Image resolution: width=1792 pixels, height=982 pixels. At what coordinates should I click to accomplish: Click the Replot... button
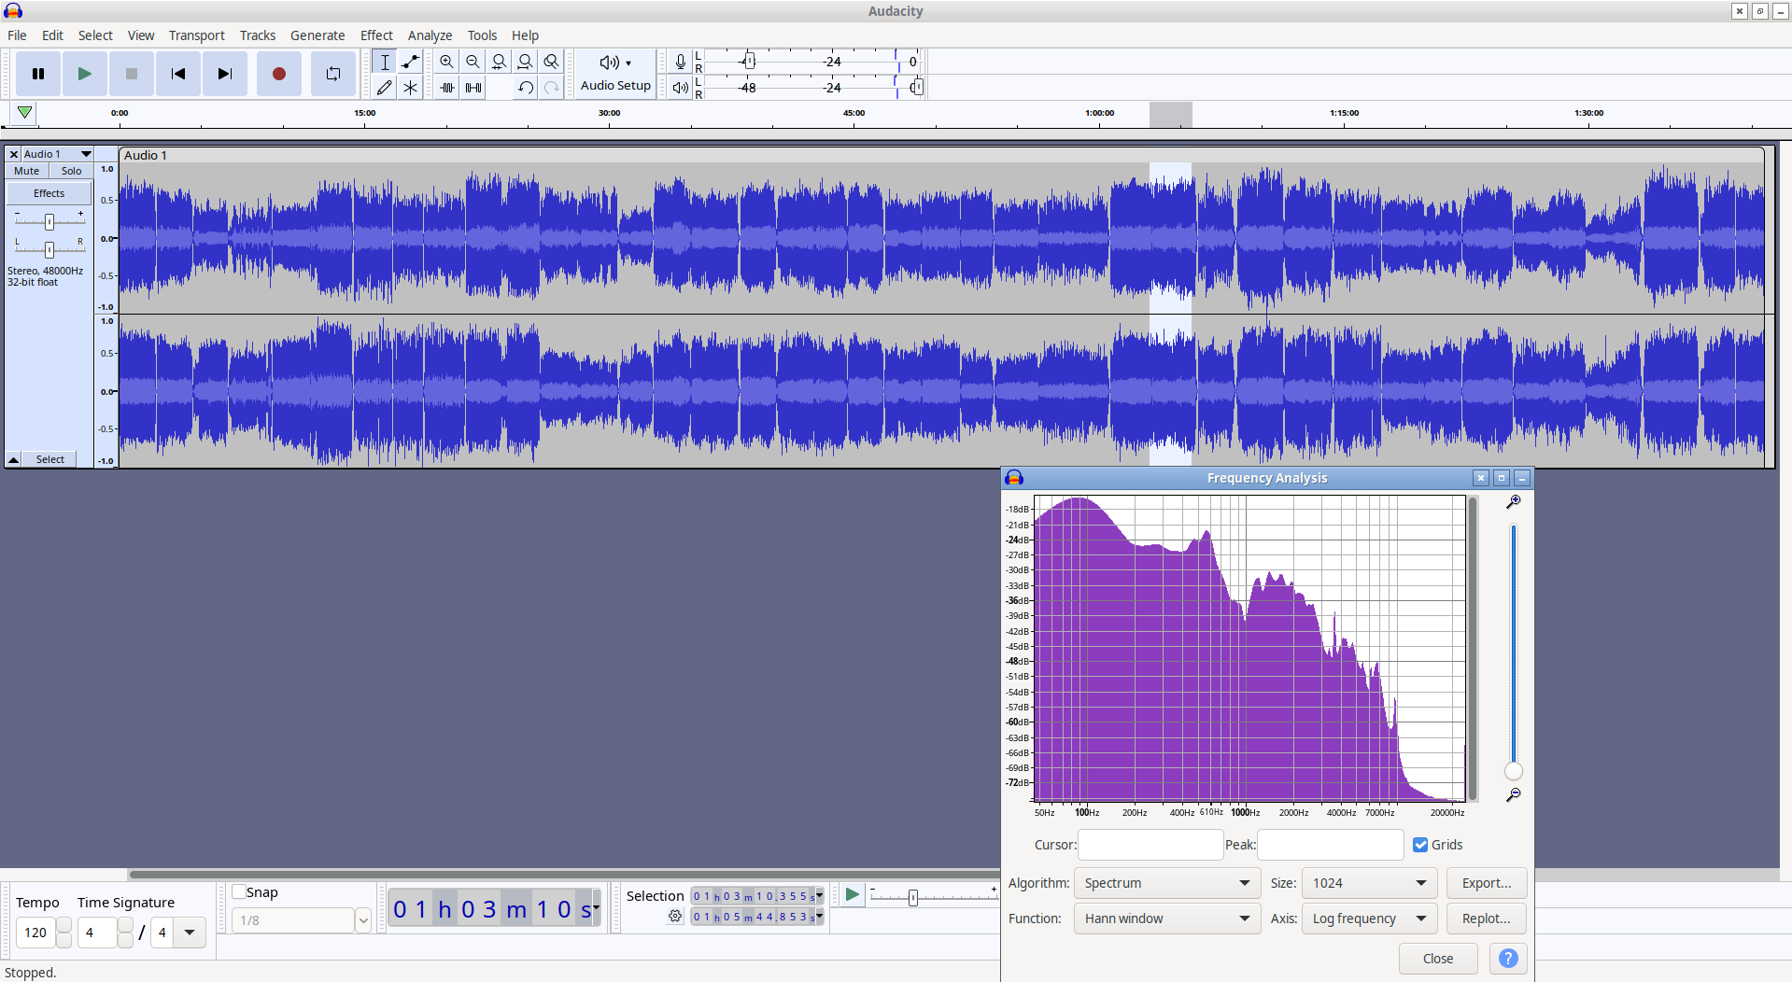[1487, 919]
